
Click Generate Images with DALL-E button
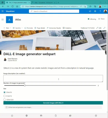(x=53, y=103)
